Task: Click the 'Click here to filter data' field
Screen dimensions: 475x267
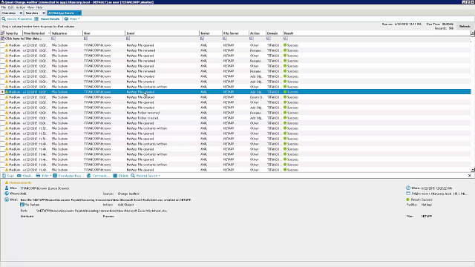Action: coord(23,39)
